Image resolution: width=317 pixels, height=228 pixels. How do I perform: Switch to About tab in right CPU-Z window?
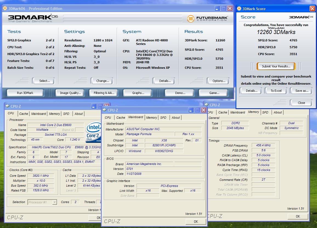click(278, 112)
